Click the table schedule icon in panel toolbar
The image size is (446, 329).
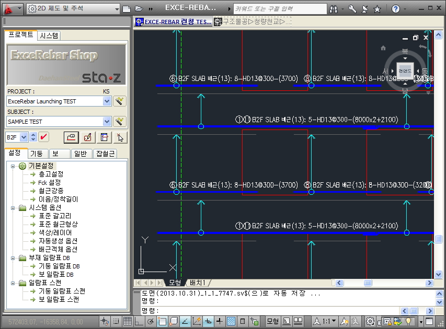tap(104, 137)
